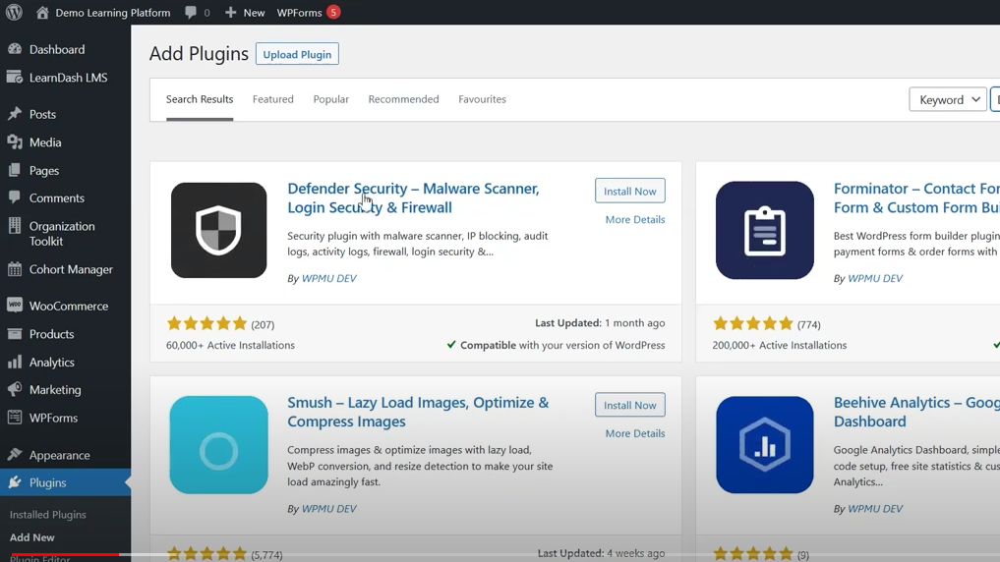
Task: Click the video progress bar at bottom
Action: point(500,554)
